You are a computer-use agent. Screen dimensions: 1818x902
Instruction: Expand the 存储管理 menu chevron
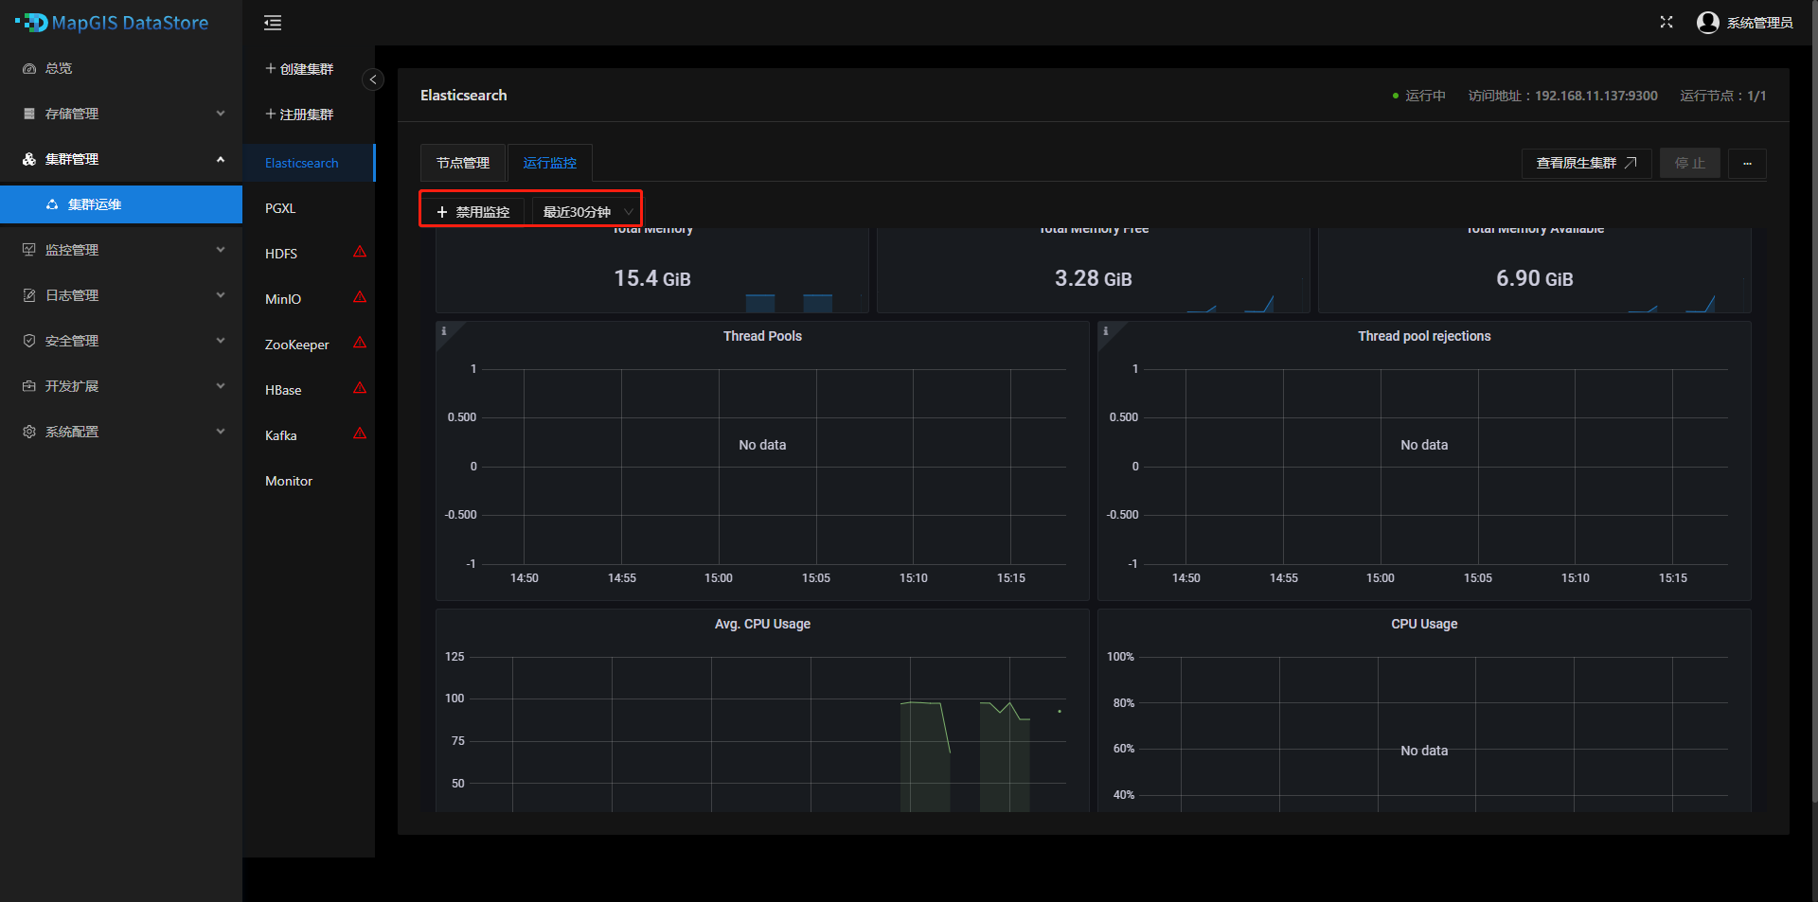221,114
